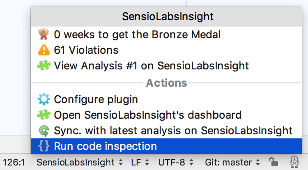Image resolution: width=308 pixels, height=170 pixels.
Task: Open the SensioLabsInsight status bar dropdown
Action: coord(79,162)
